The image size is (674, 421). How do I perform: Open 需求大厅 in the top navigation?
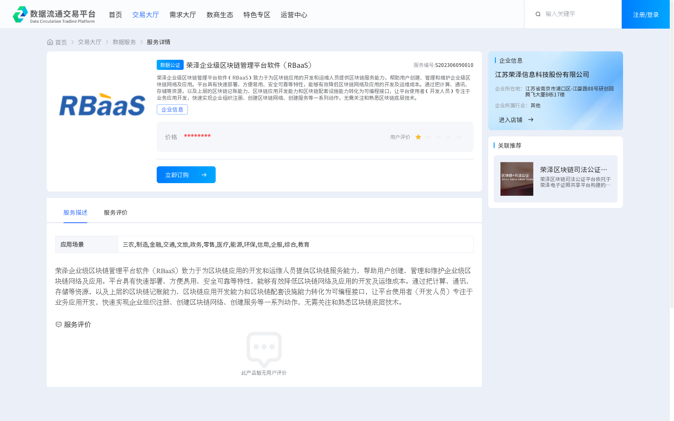pos(183,15)
